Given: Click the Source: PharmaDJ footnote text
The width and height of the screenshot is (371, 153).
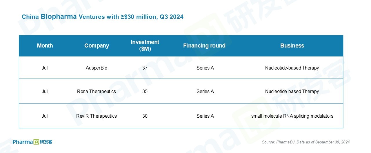Looking at the screenshot, I should pyautogui.click(x=306, y=142).
